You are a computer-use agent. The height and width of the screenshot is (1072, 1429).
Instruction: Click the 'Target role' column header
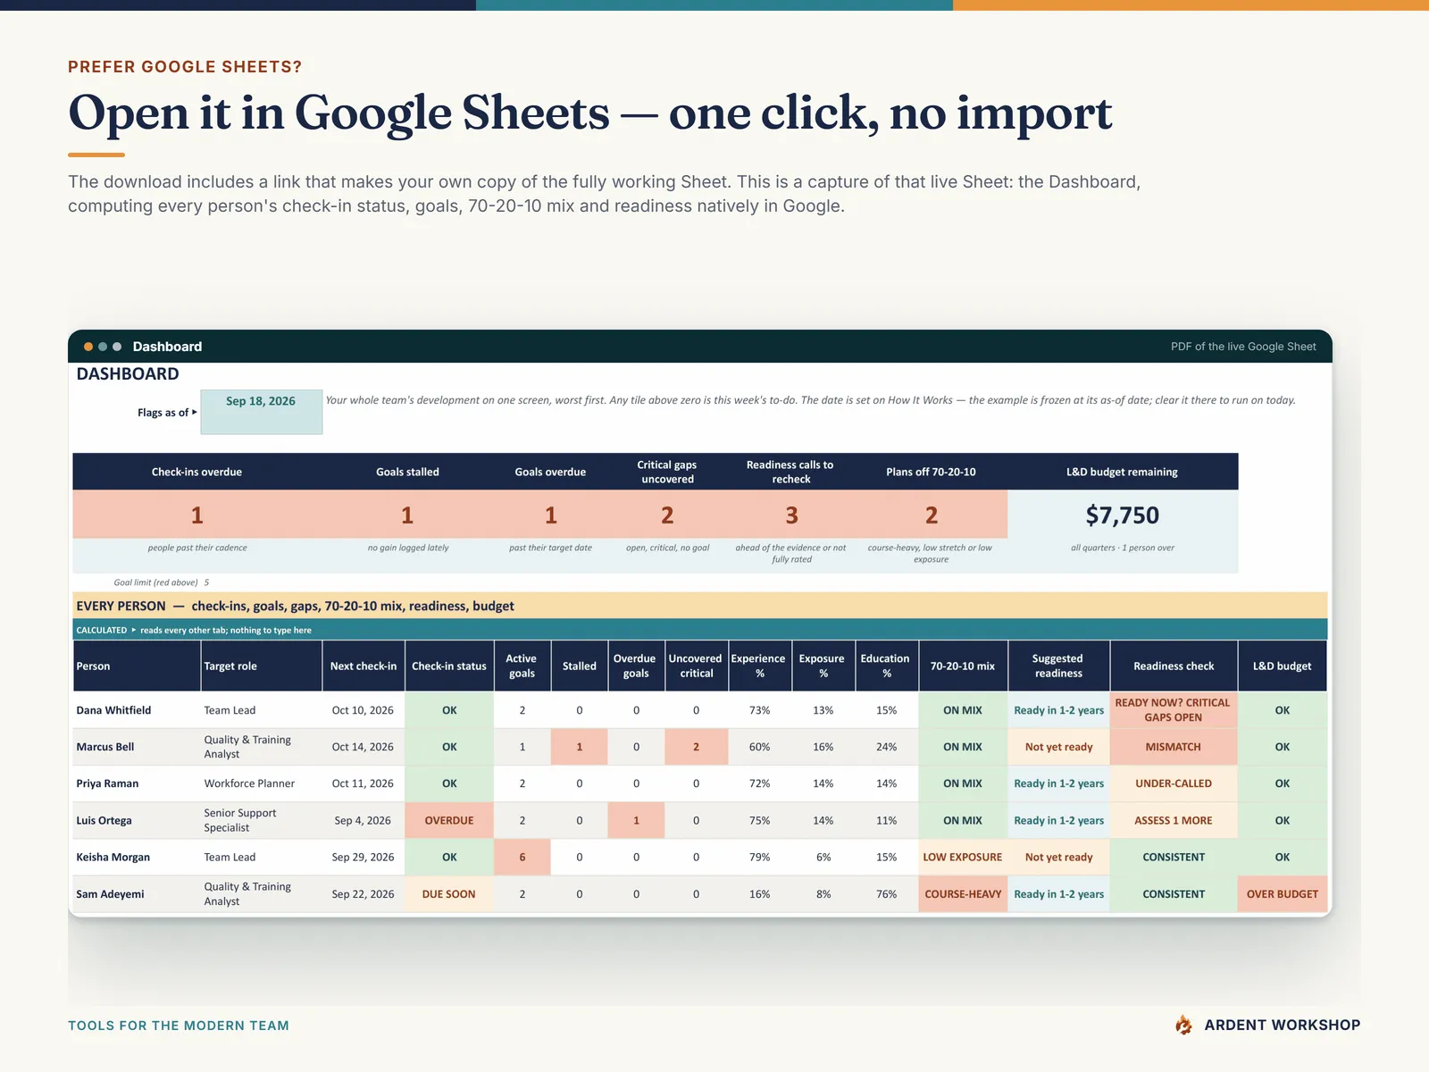[x=262, y=666]
